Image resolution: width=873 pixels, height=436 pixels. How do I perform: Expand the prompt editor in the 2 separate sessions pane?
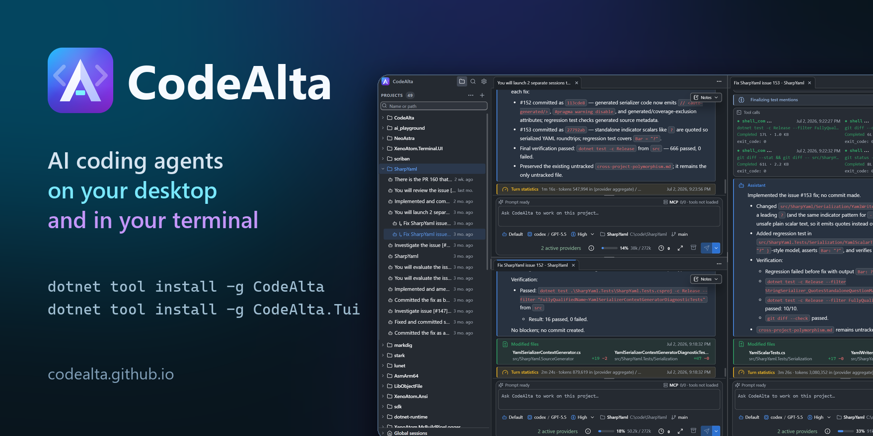click(x=680, y=248)
